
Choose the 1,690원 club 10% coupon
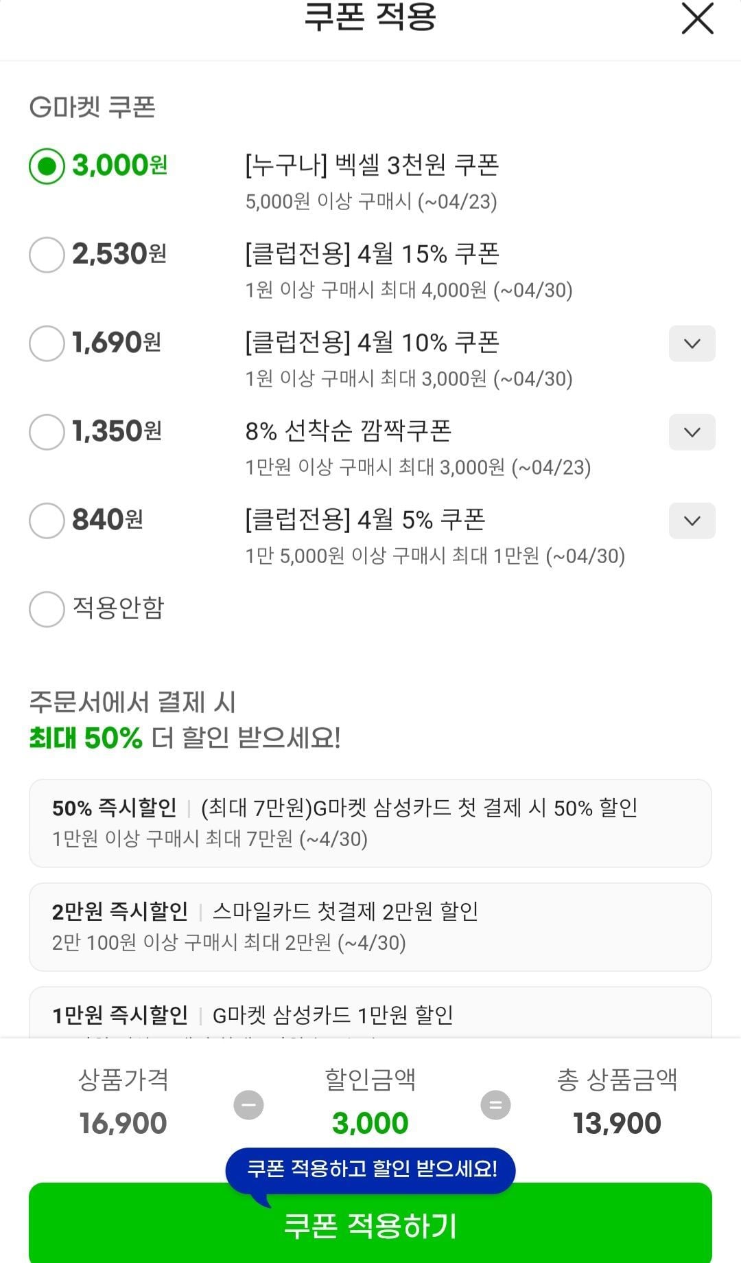pyautogui.click(x=47, y=343)
